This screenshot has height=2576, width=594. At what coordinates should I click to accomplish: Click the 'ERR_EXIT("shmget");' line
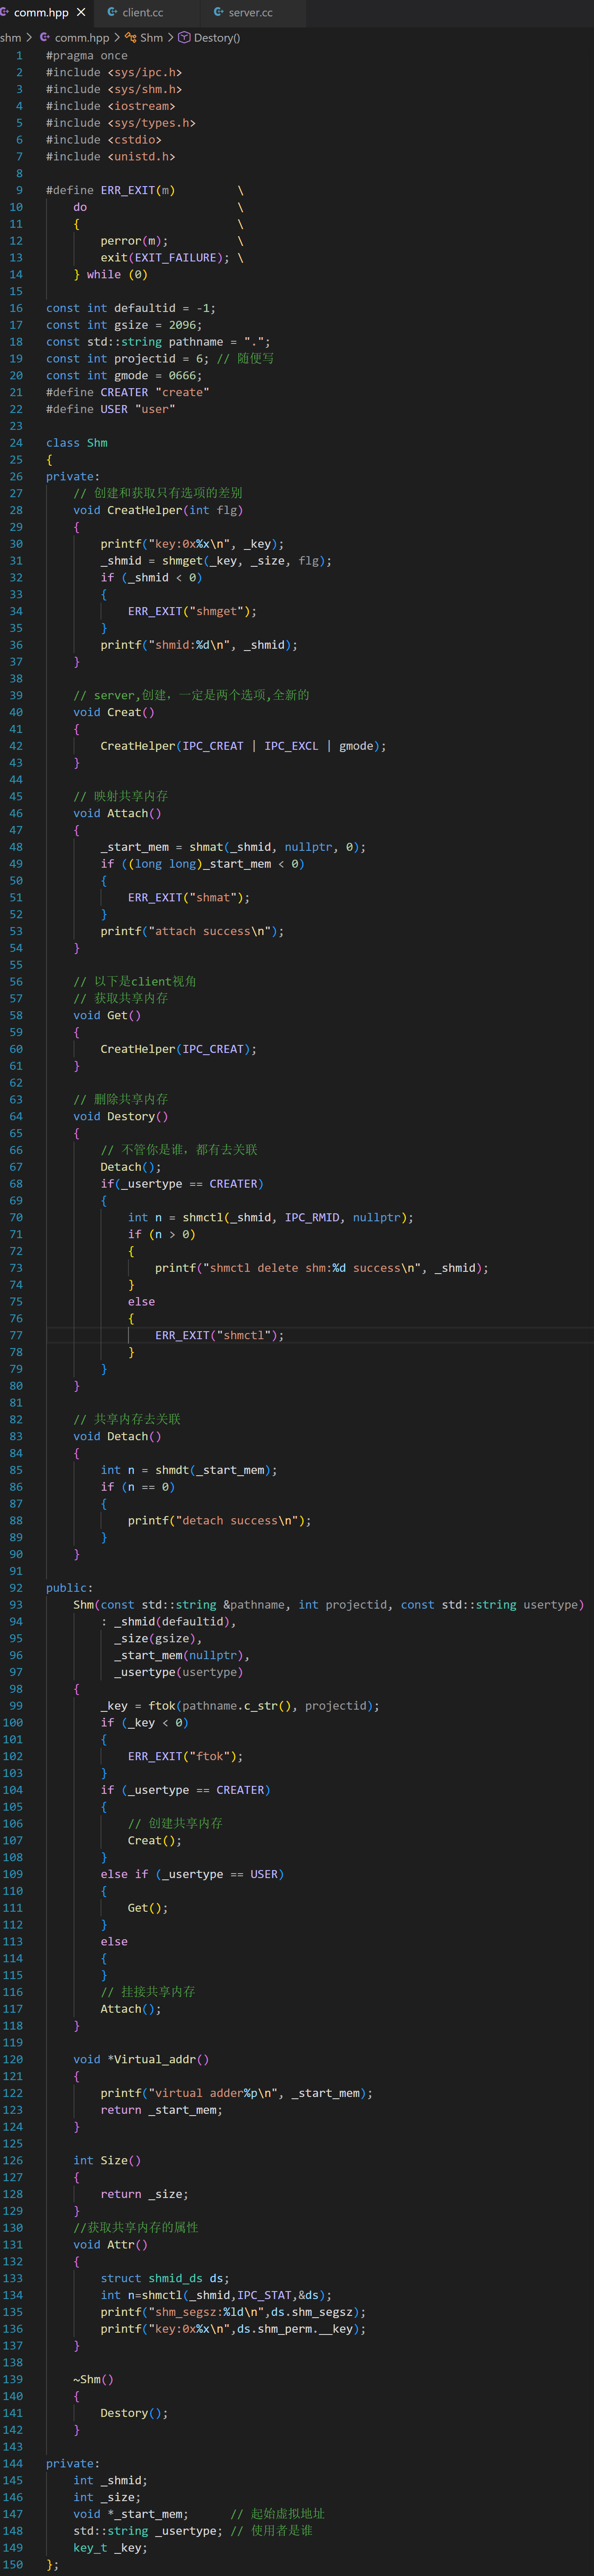pyautogui.click(x=192, y=611)
